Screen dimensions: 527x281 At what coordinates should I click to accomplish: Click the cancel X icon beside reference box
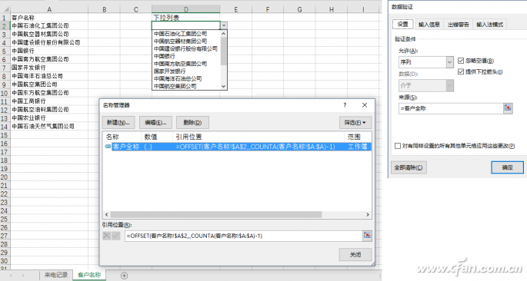pyautogui.click(x=106, y=236)
